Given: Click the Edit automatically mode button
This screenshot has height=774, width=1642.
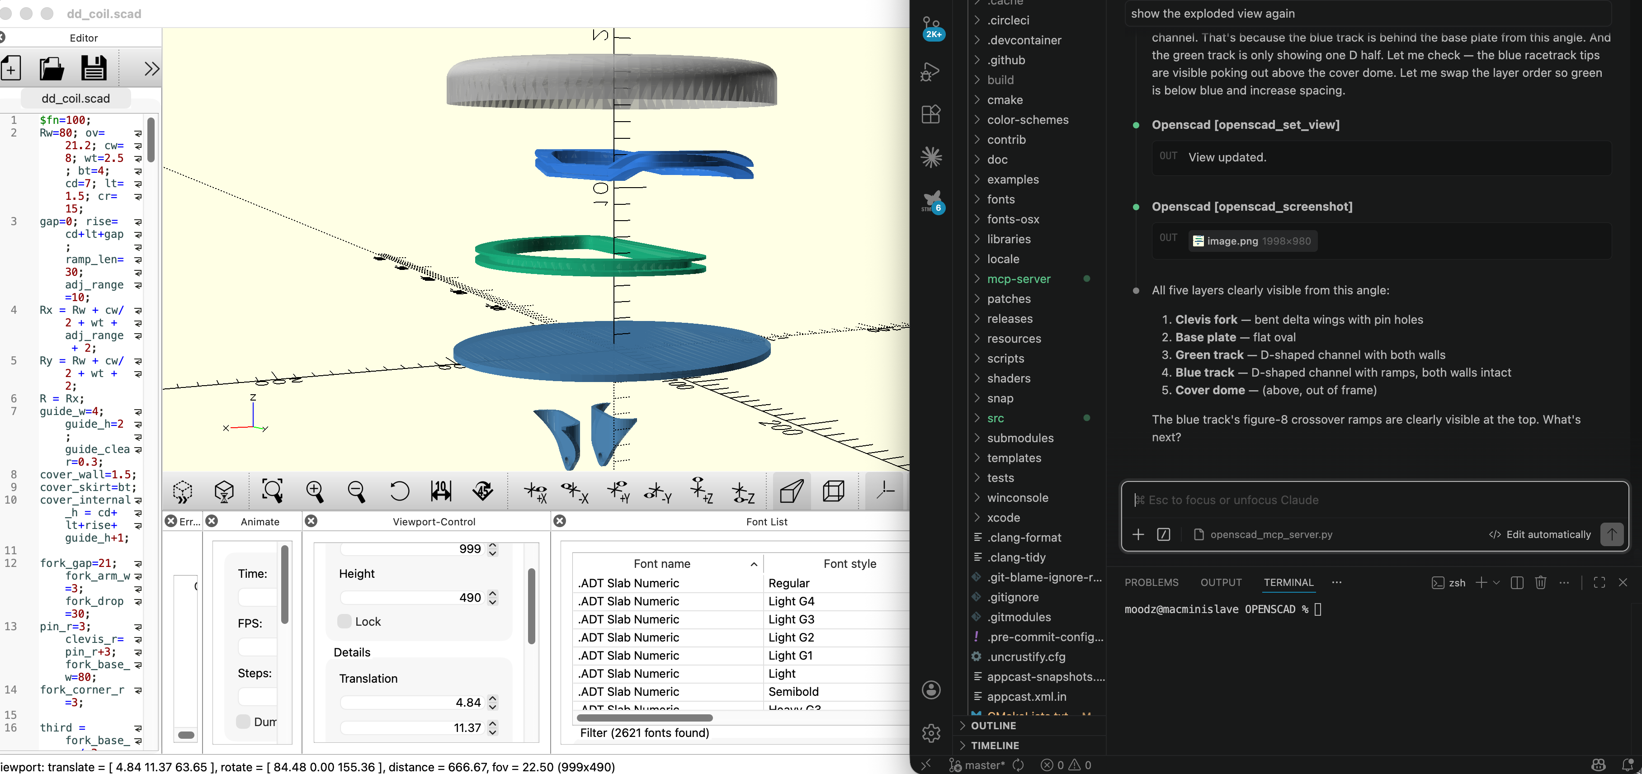Looking at the screenshot, I should pos(1539,534).
